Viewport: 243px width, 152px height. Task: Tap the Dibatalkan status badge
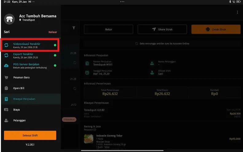pos(69,119)
